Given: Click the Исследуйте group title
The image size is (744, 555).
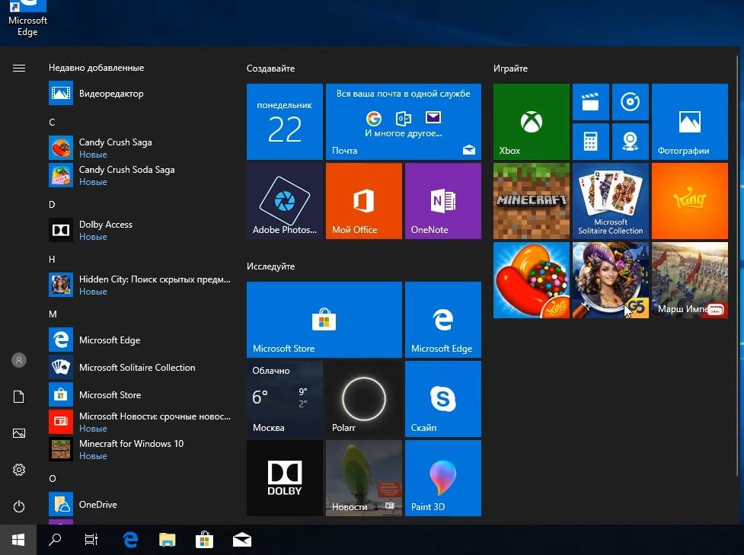Looking at the screenshot, I should (270, 266).
